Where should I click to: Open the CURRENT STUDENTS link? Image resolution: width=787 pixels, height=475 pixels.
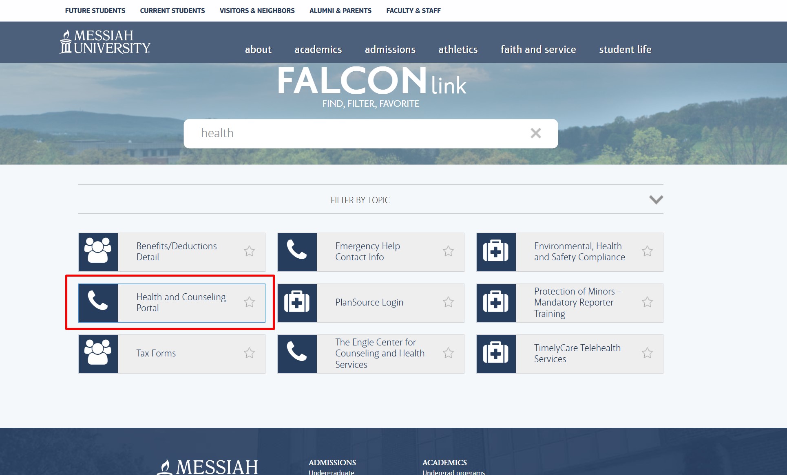(x=172, y=11)
